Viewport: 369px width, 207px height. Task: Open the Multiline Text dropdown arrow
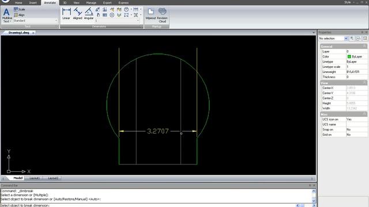point(10,21)
